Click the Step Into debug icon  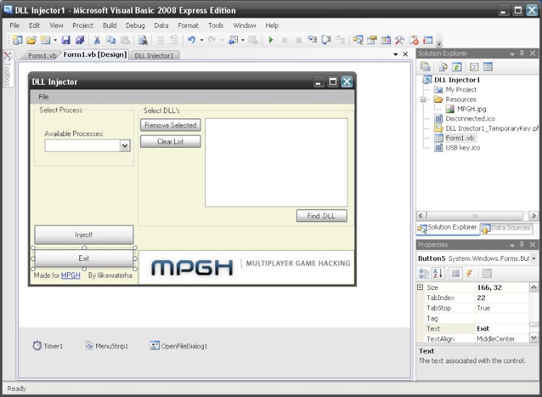[312, 40]
